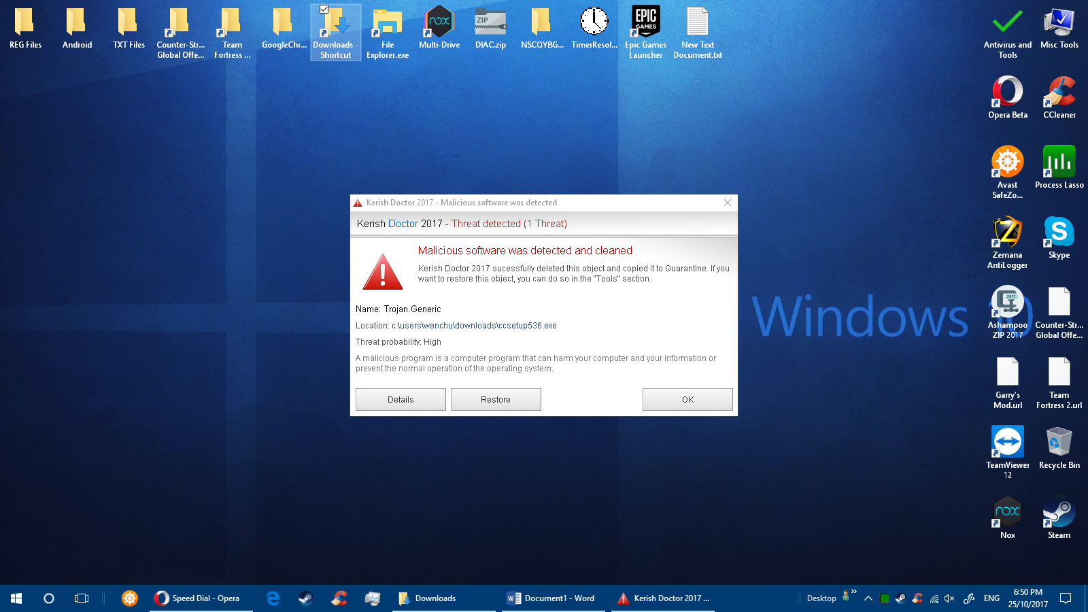
Task: Change the ENG input language
Action: click(991, 598)
